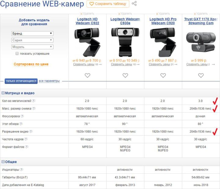Show help for Угол обзора parameter

[21, 124]
